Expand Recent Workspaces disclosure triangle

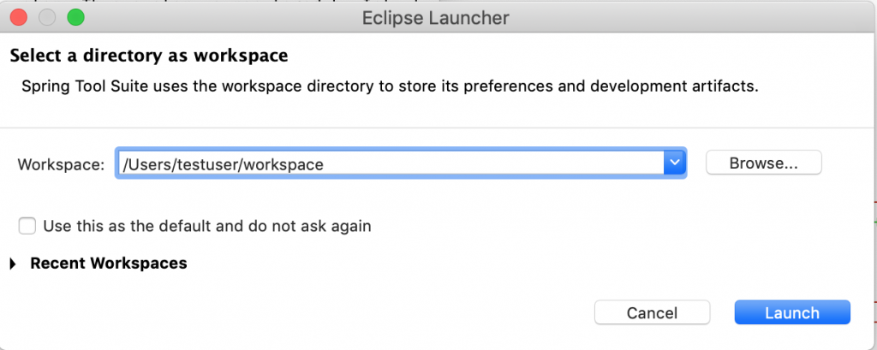coord(14,264)
